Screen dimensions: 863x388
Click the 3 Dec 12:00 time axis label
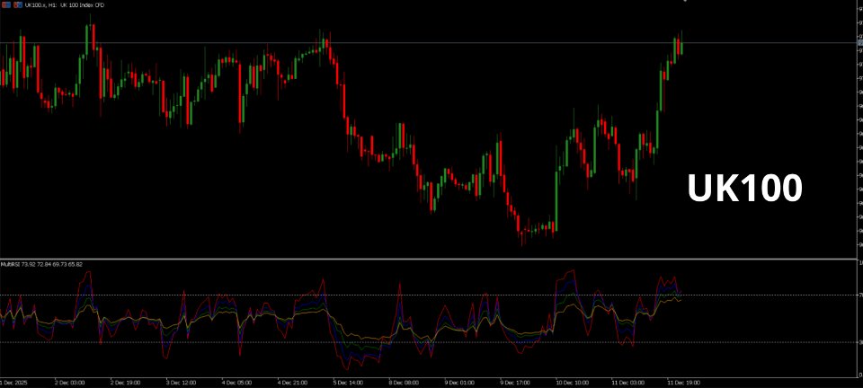pyautogui.click(x=181, y=382)
